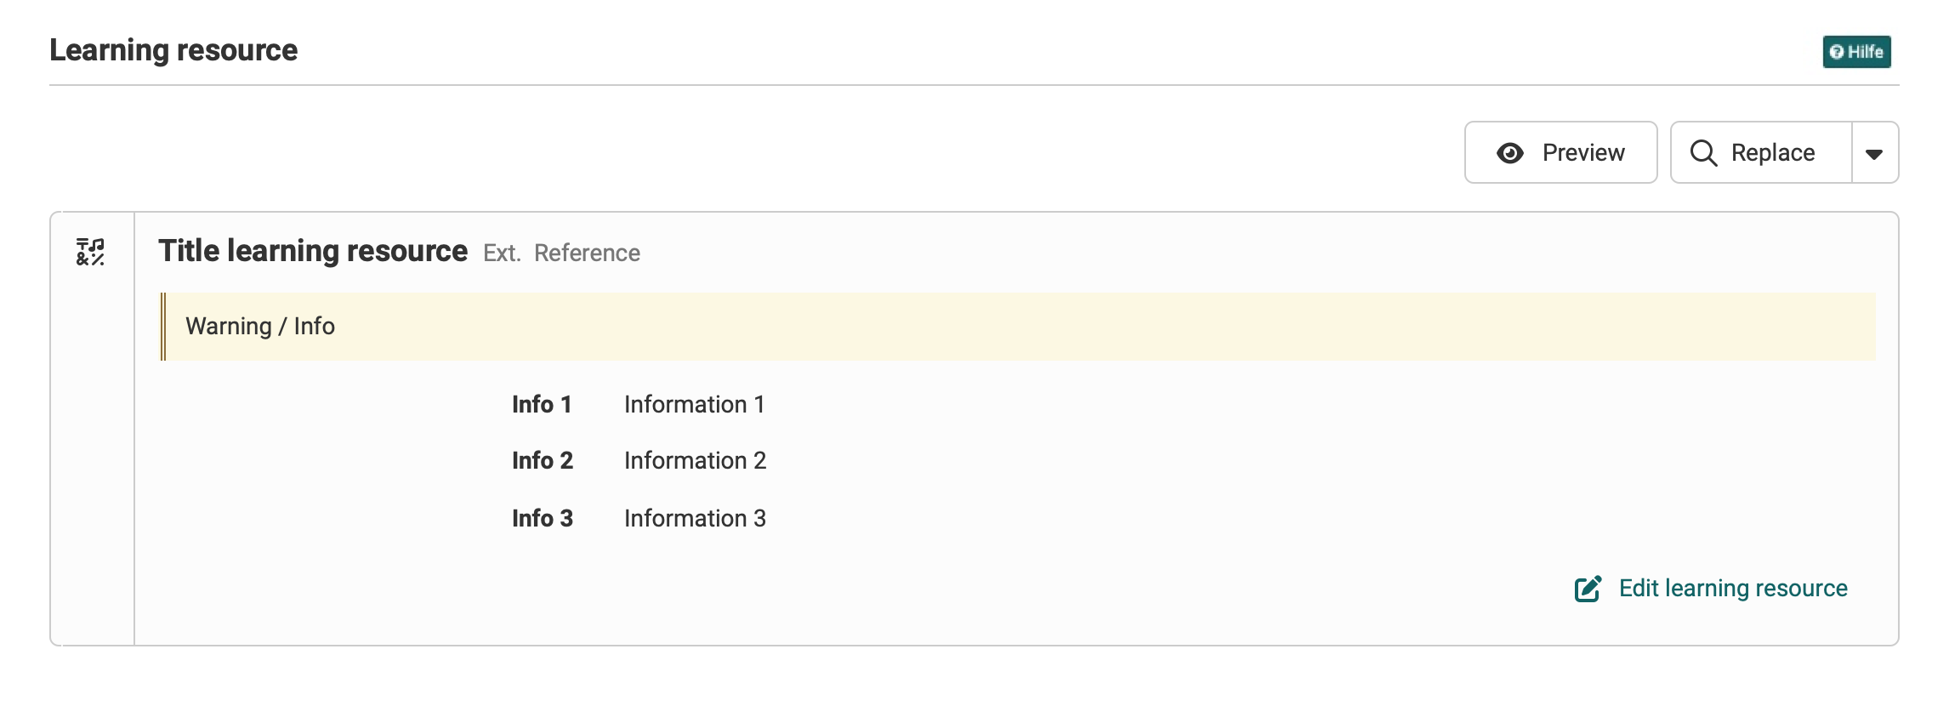The image size is (1949, 706).
Task: Select the Ext. label near the title
Action: point(502,253)
